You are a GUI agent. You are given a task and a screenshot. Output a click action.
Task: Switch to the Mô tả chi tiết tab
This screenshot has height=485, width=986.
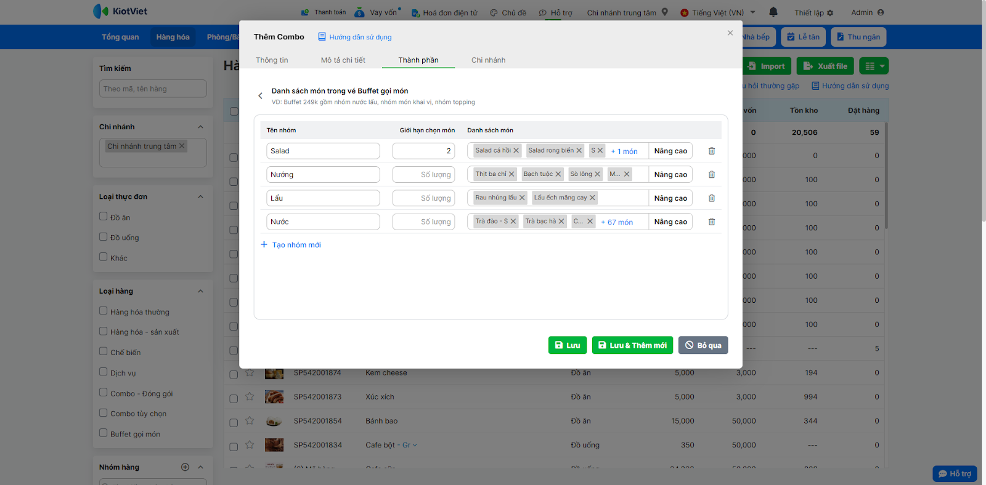tap(343, 60)
